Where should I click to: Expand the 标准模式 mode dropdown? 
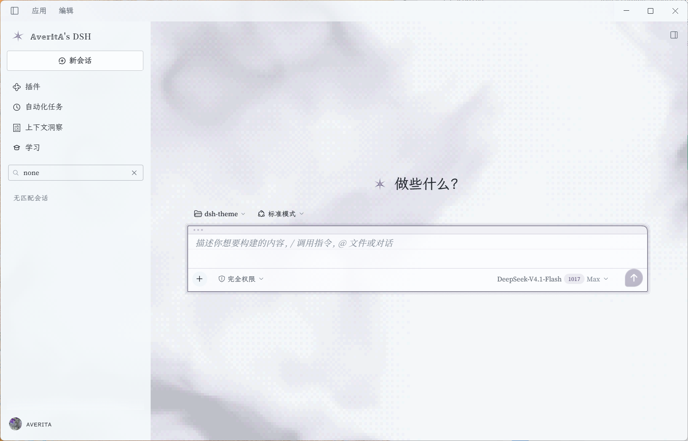tap(281, 214)
